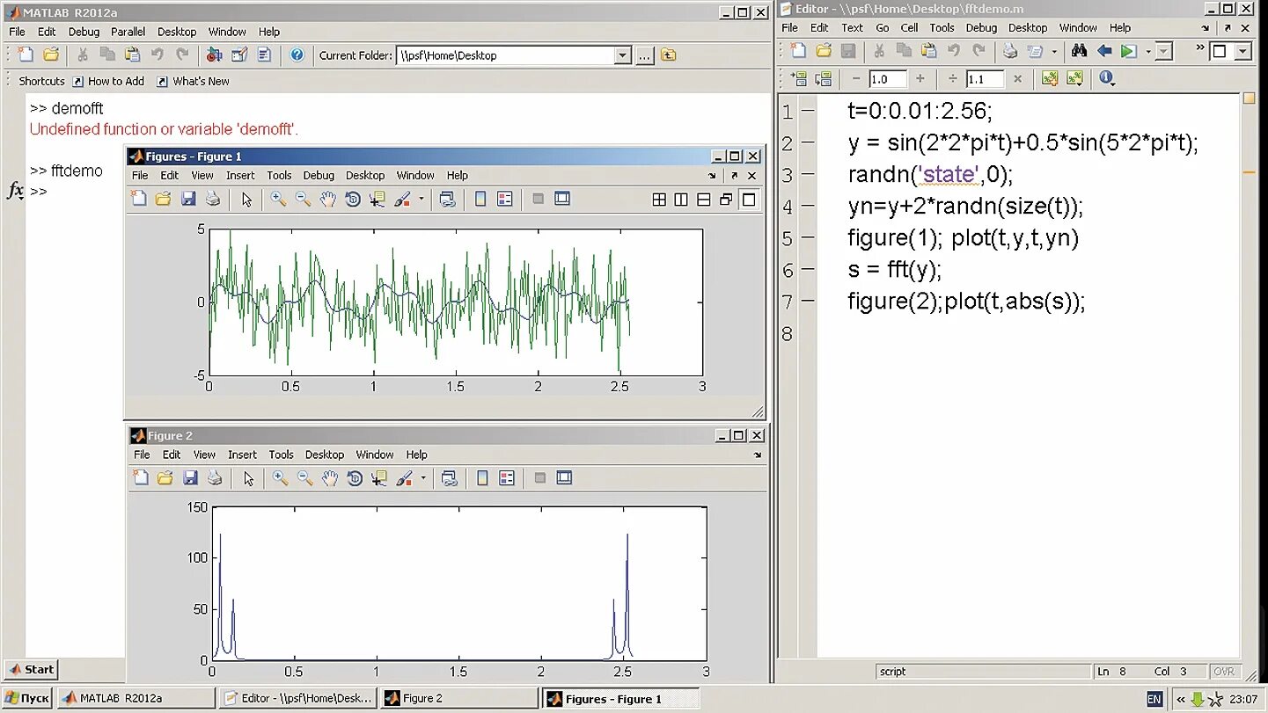
Task: Evaluate cell icon in Editor cell toolbar
Action: coord(799,79)
